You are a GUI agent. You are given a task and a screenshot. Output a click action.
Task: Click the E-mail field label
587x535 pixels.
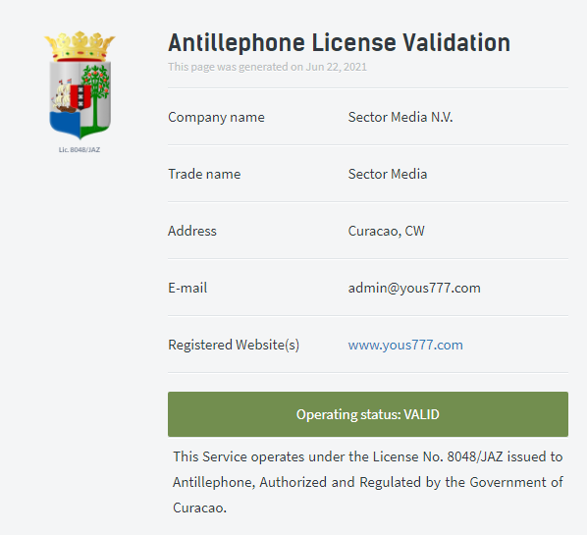tap(187, 288)
